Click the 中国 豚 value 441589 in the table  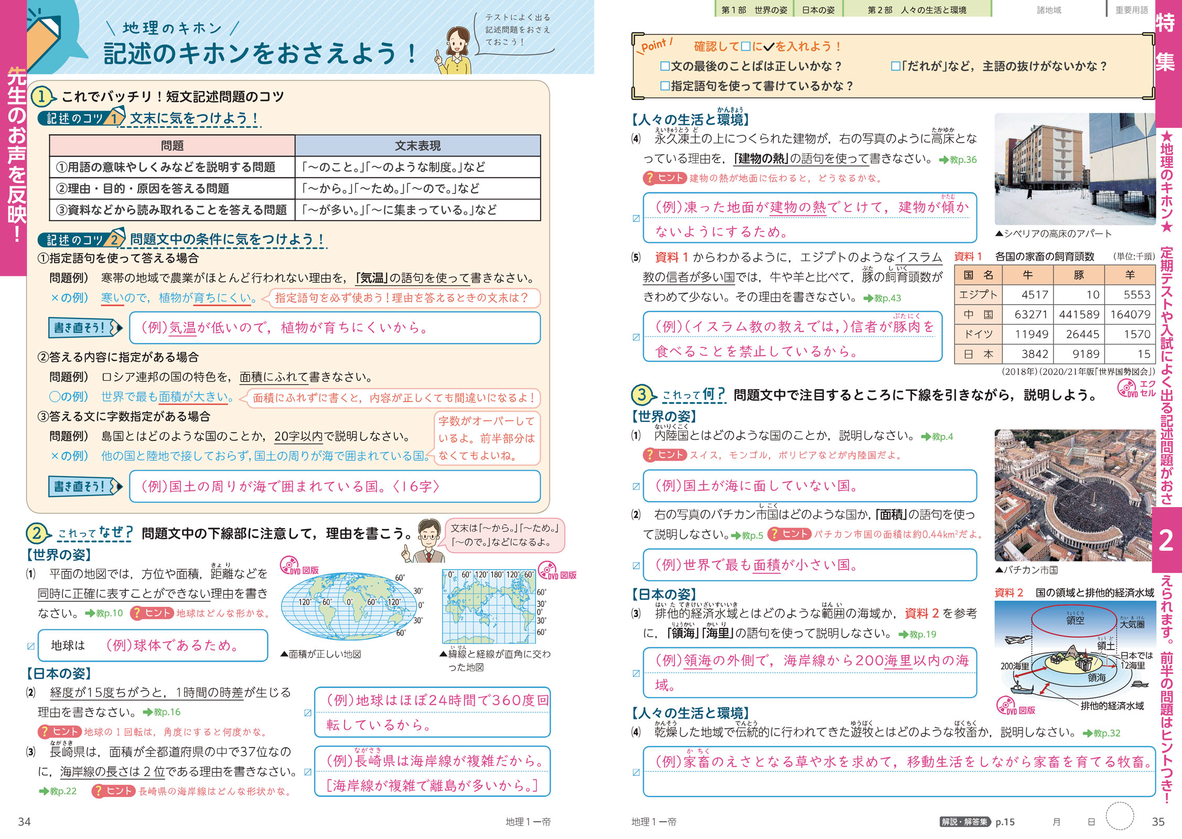[1079, 314]
